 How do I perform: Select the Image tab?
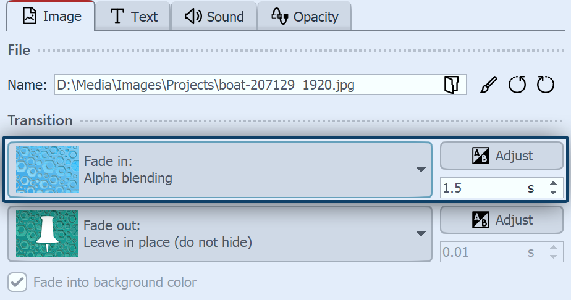pyautogui.click(x=52, y=17)
